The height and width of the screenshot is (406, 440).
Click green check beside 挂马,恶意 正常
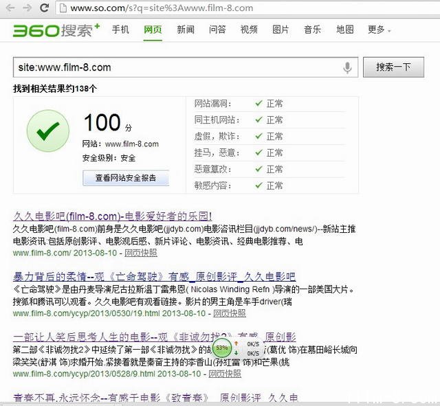pos(258,153)
